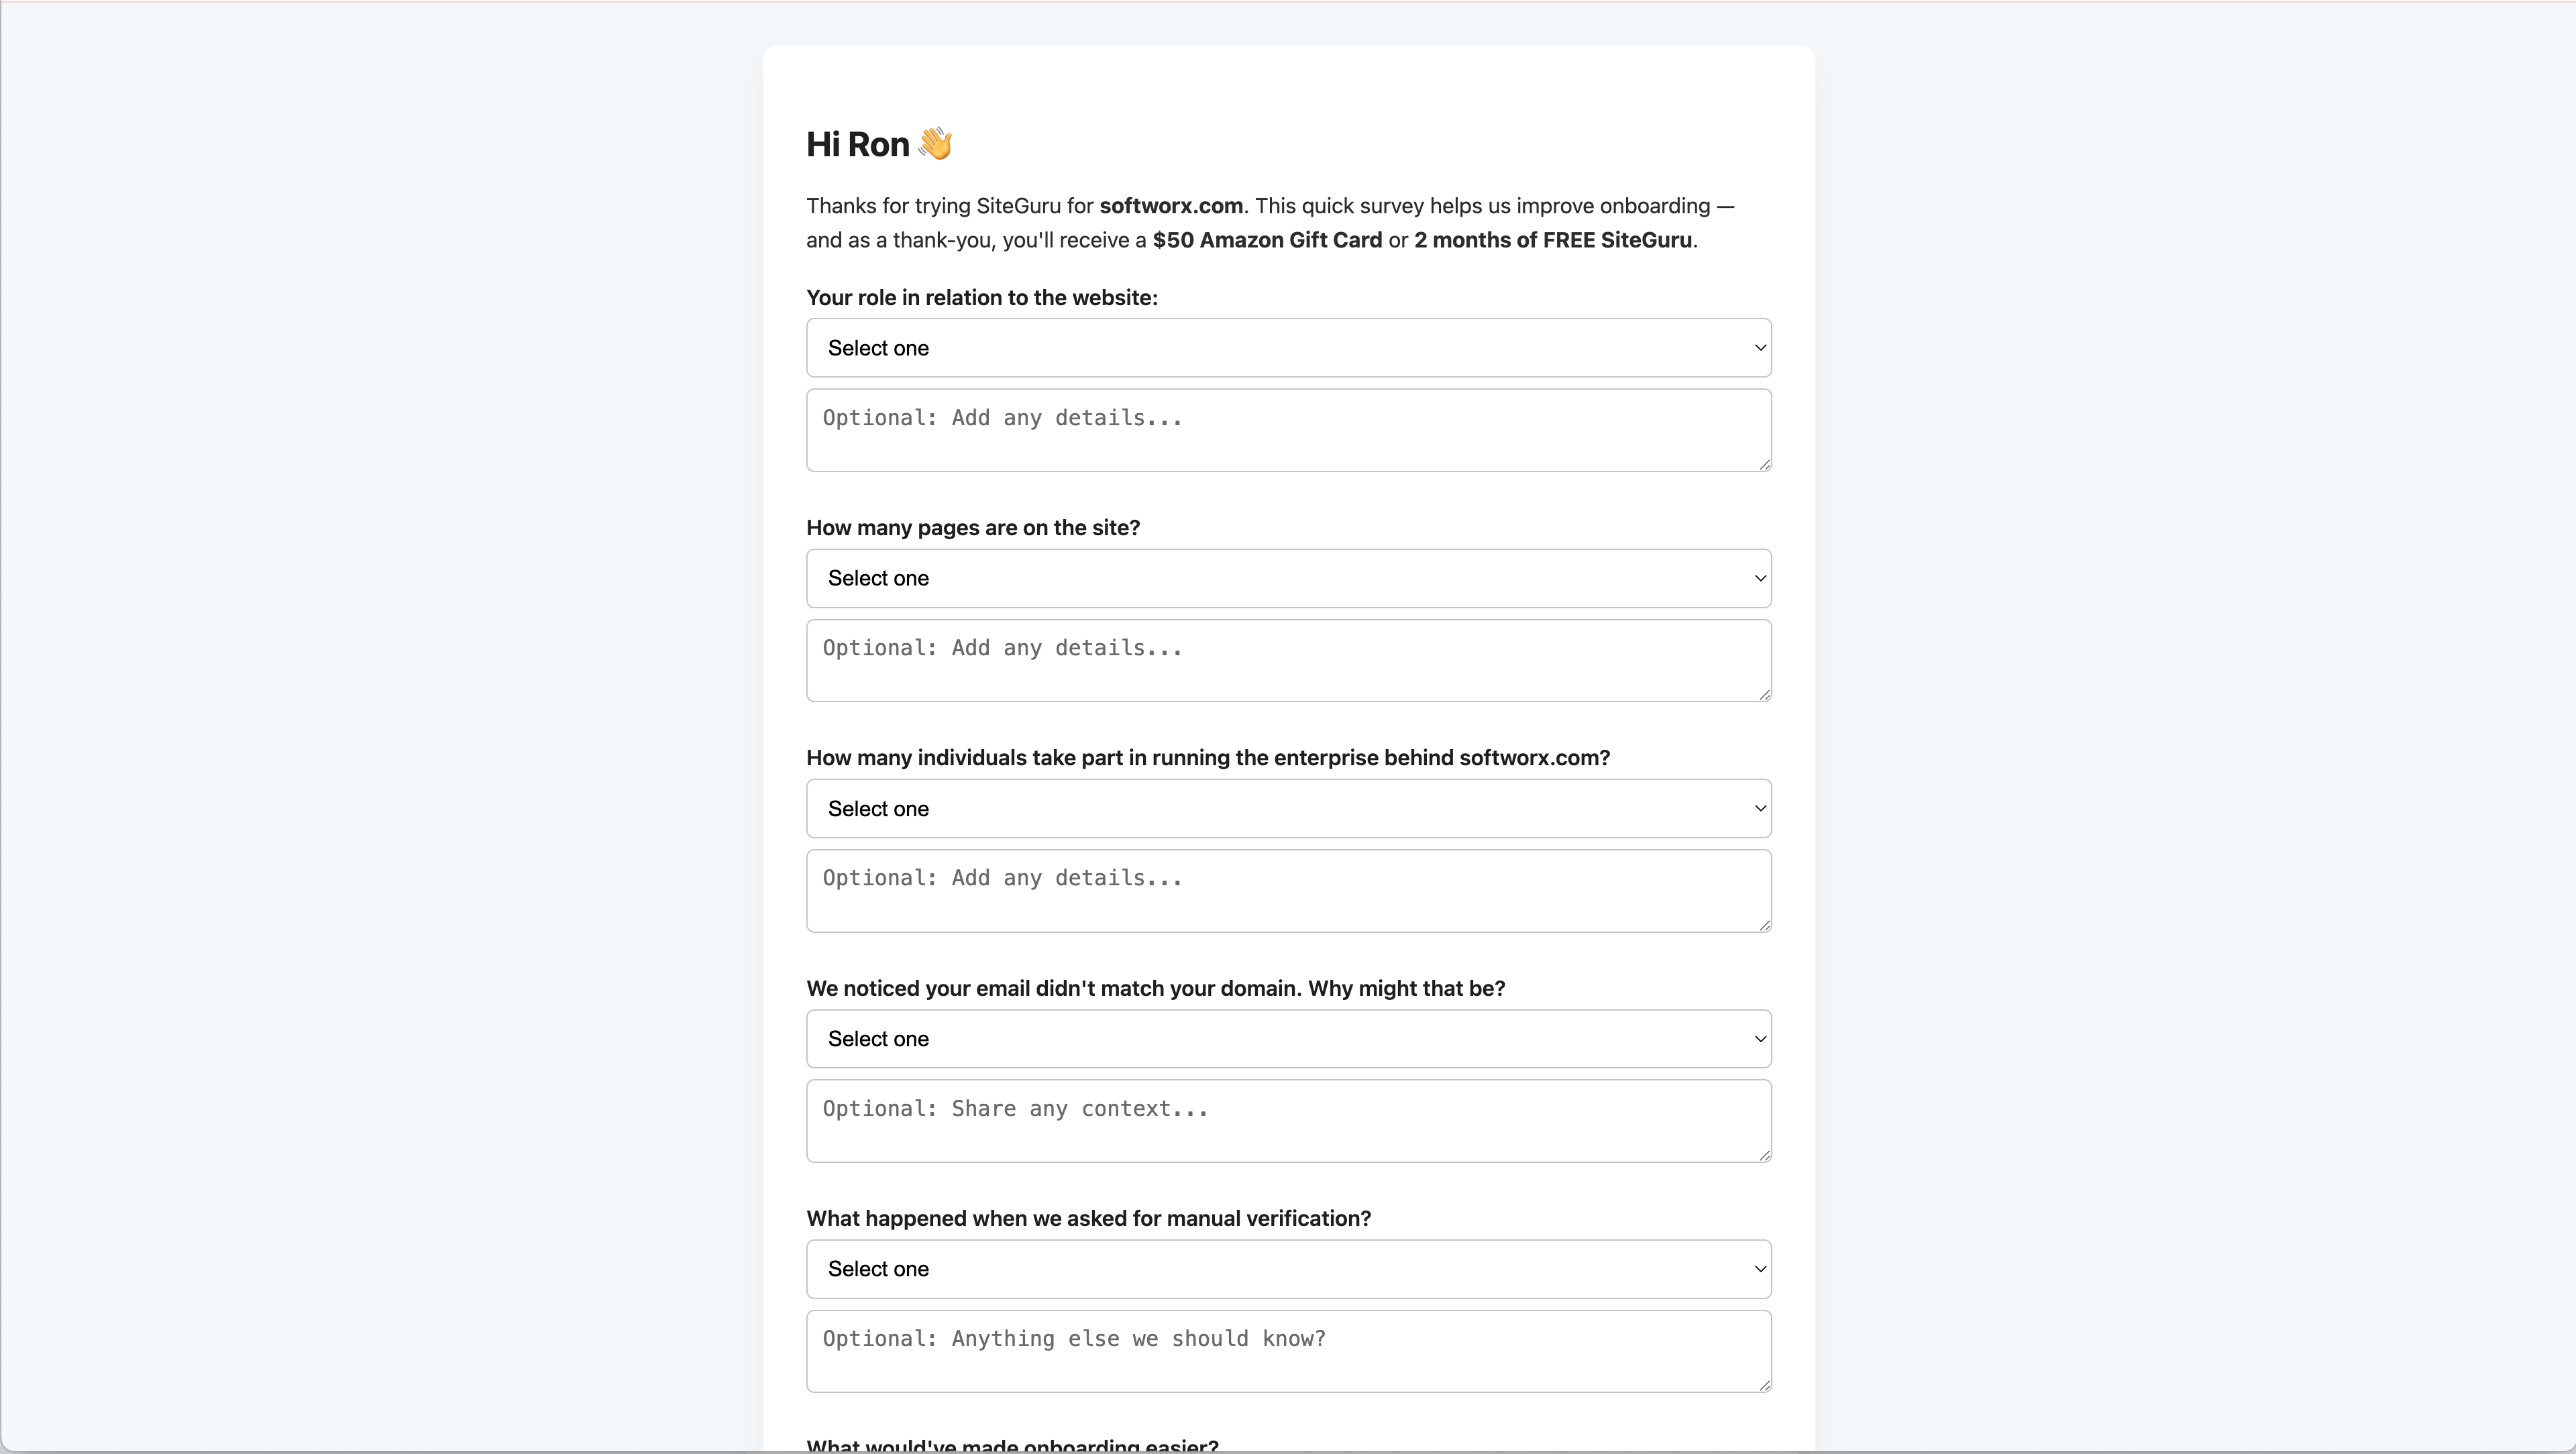The width and height of the screenshot is (2576, 1454).
Task: Open the website role dropdown
Action: (1288, 348)
